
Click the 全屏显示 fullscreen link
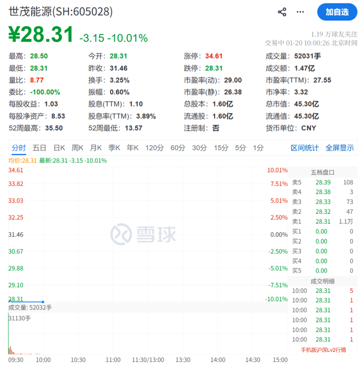(339, 148)
